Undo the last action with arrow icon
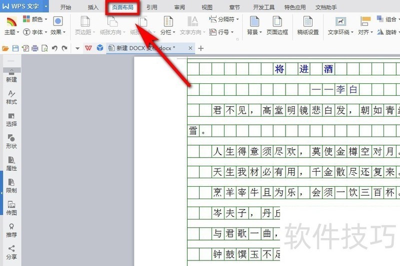This screenshot has height=266, width=400. click(x=54, y=48)
